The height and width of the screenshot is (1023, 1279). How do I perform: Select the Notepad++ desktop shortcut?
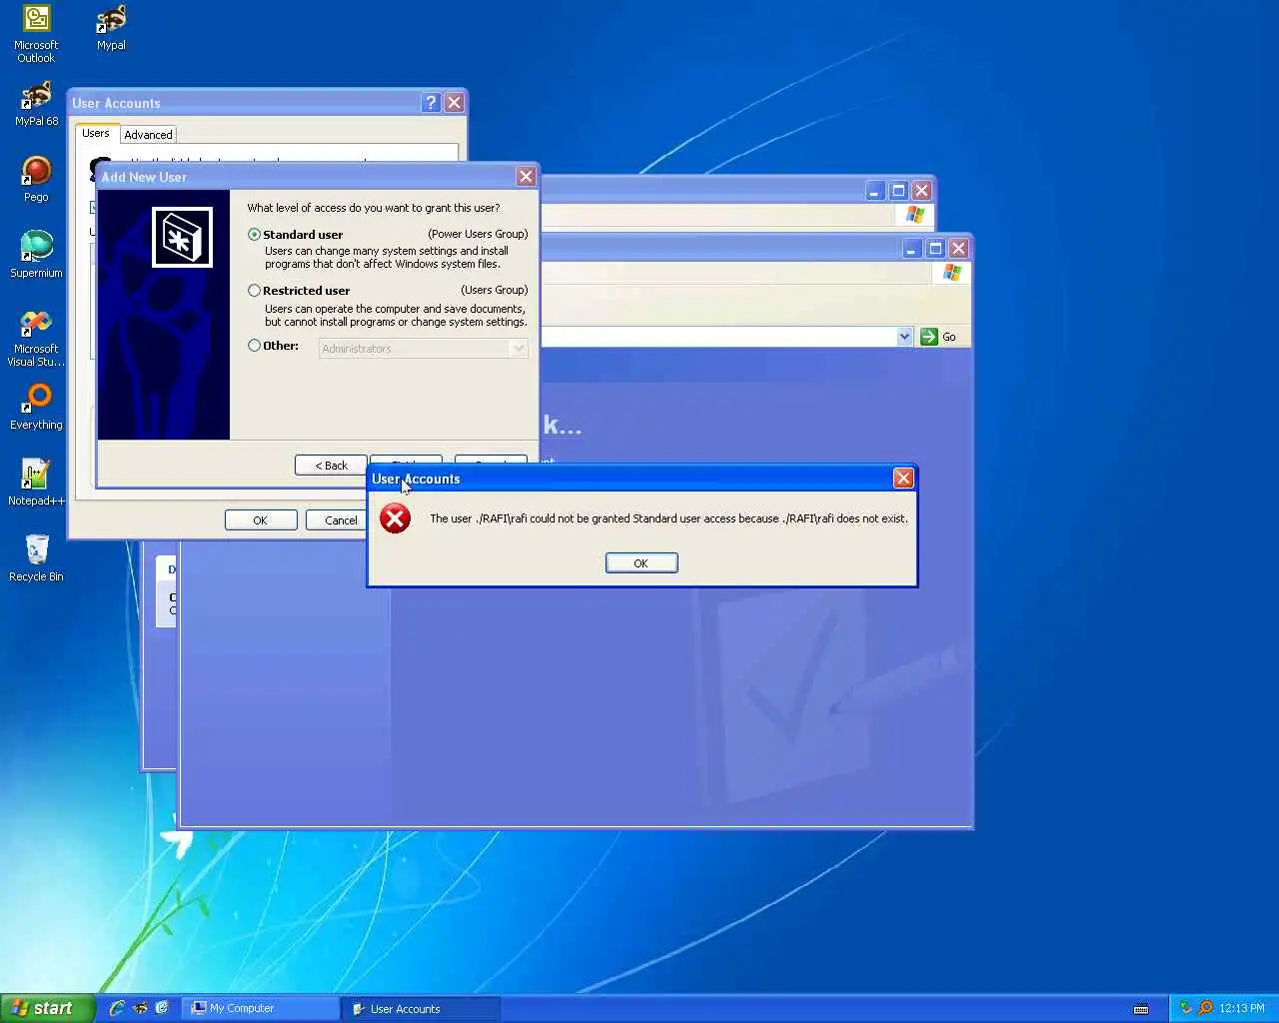(36, 484)
